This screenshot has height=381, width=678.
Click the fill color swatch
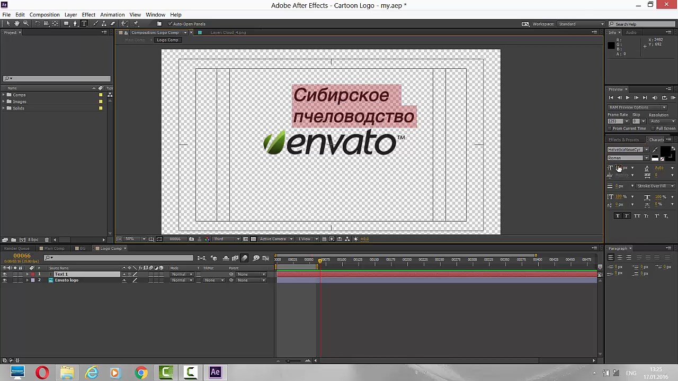(664, 151)
